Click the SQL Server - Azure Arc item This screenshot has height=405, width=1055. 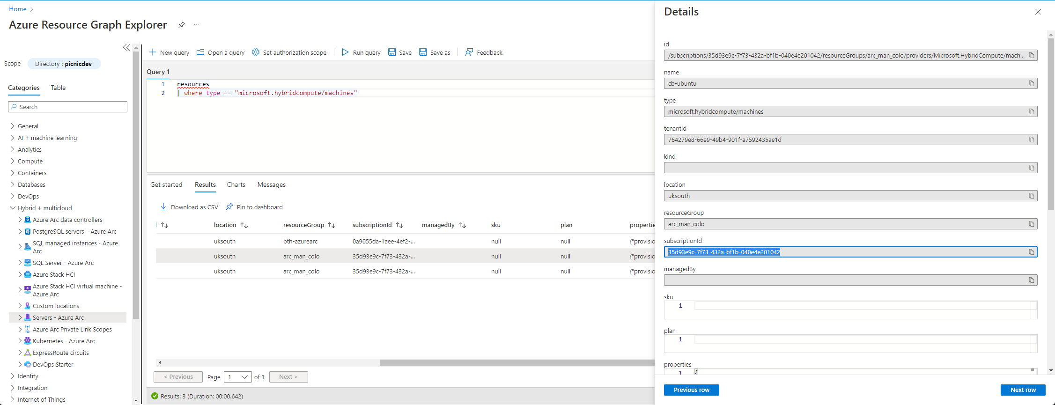63,263
